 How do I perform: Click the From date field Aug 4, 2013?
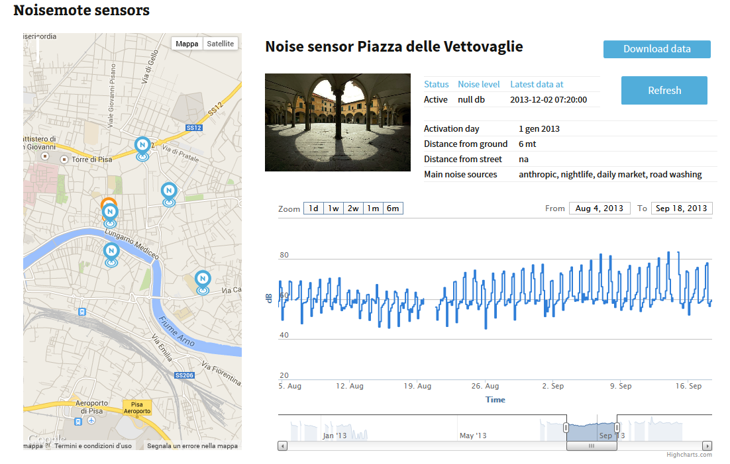pos(600,209)
